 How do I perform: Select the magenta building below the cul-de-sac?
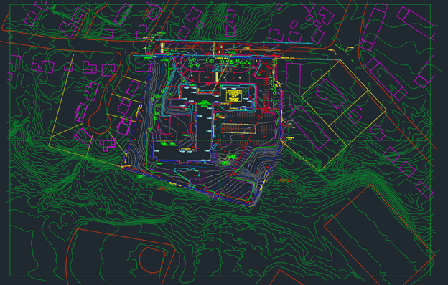(108, 144)
